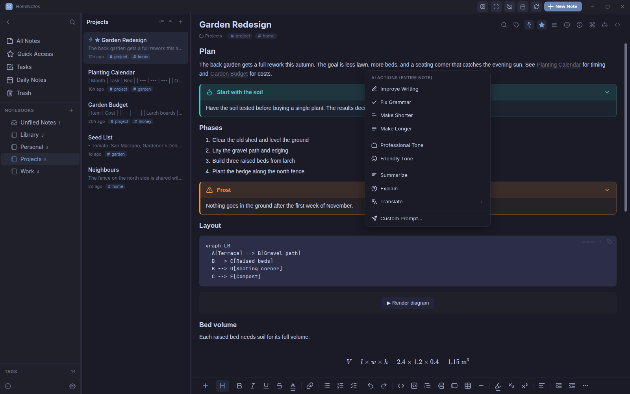Select Fix Grammar from AI actions

(x=428, y=102)
